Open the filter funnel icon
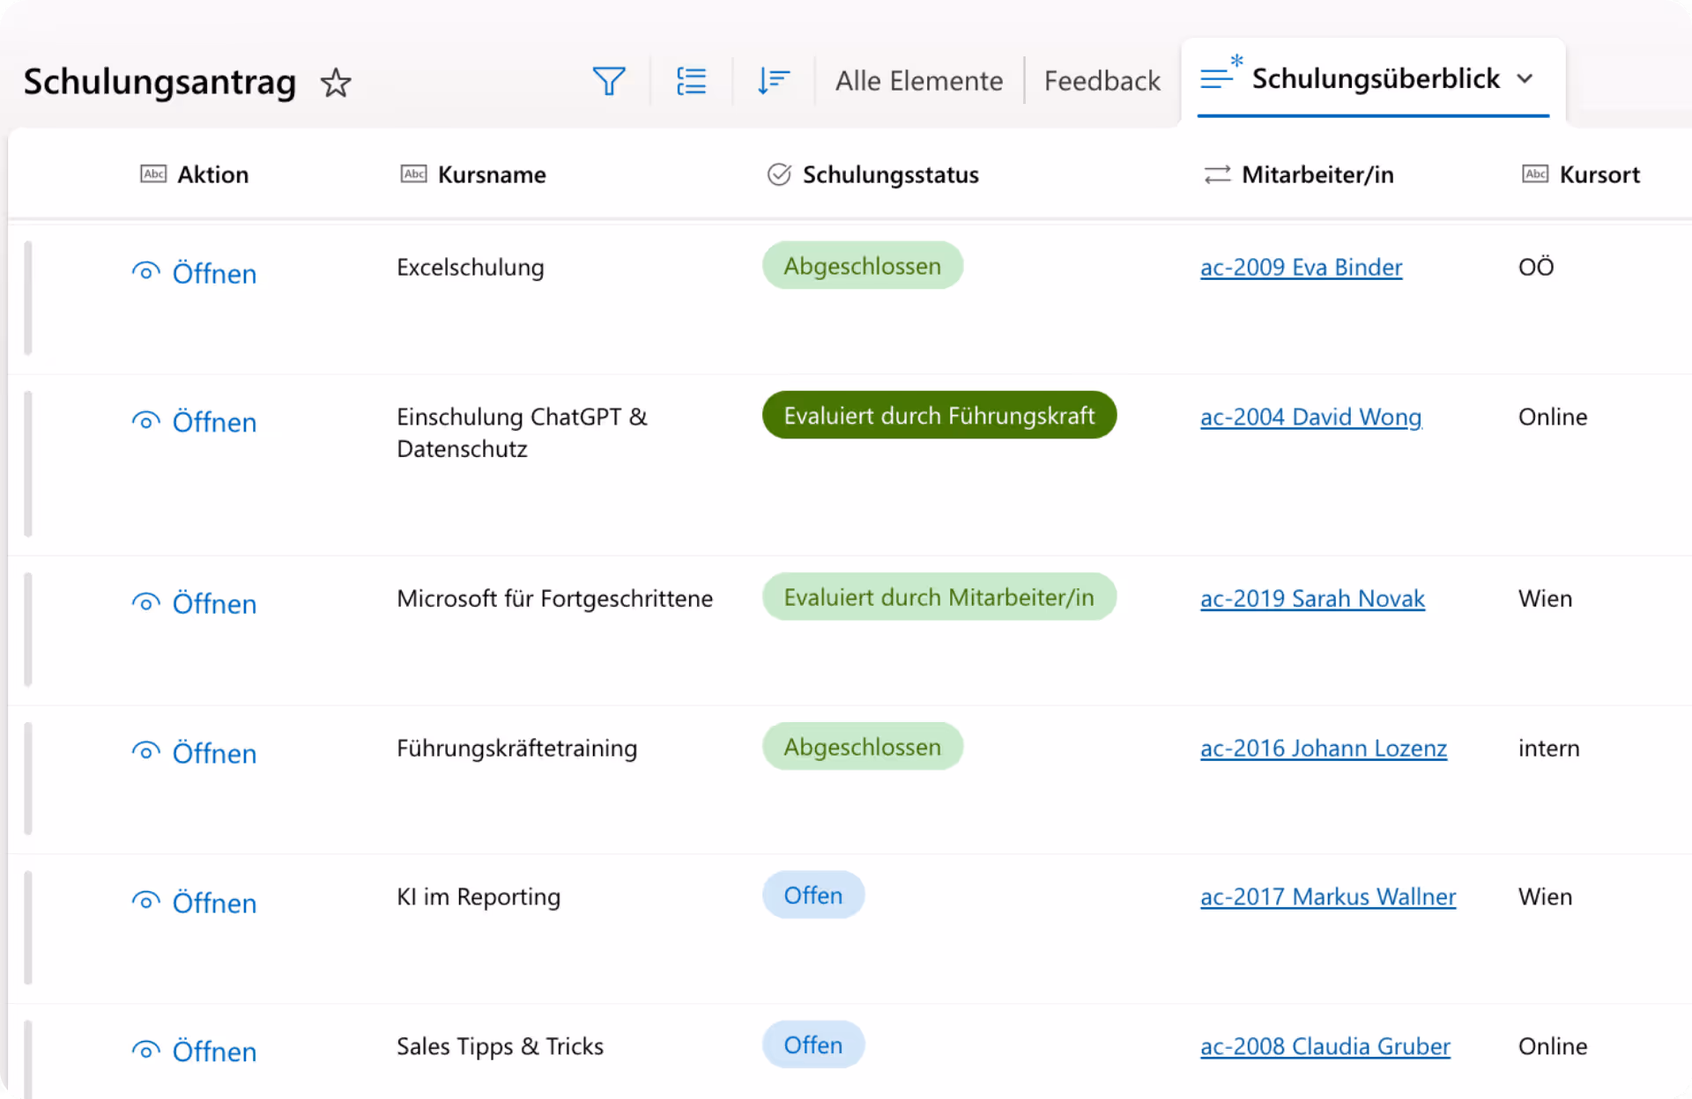Screen dimensions: 1692x1099 [x=608, y=81]
